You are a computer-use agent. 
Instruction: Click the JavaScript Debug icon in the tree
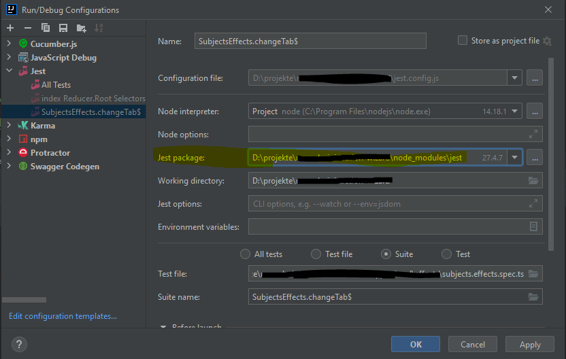[23, 57]
